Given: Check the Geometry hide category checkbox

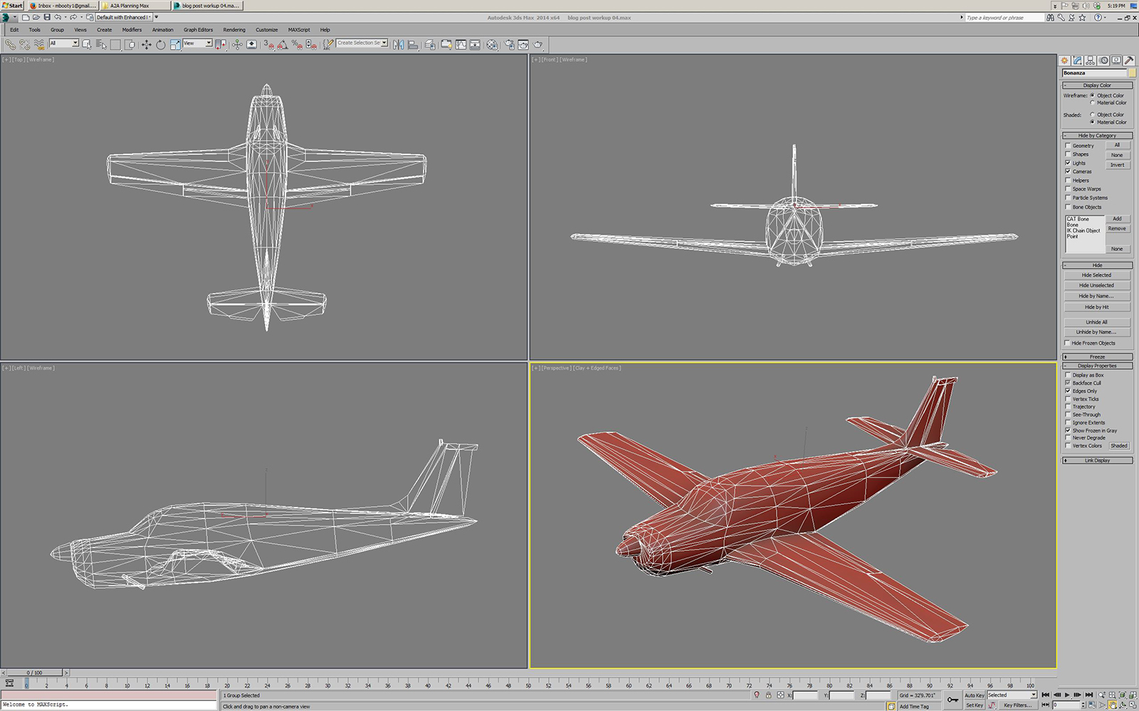Looking at the screenshot, I should pyautogui.click(x=1066, y=145).
